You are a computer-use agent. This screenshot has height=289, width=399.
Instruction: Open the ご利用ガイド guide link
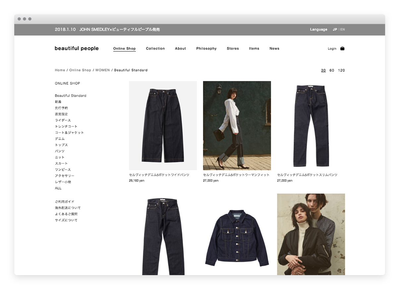point(65,202)
